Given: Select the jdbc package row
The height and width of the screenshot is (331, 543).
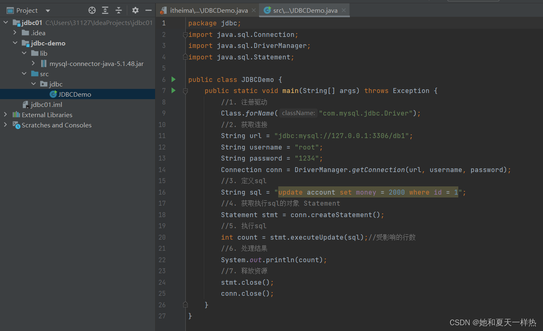Looking at the screenshot, I should pos(78,84).
